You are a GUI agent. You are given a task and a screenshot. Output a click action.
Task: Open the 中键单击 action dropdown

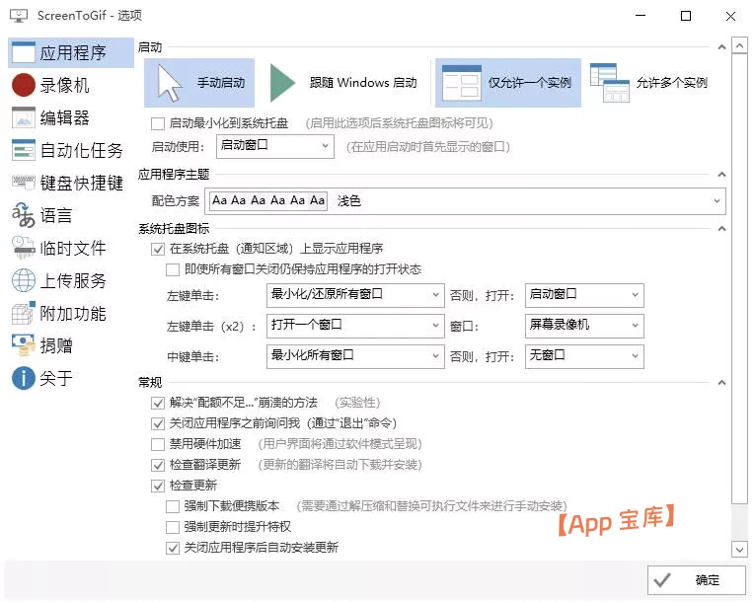[x=355, y=355]
